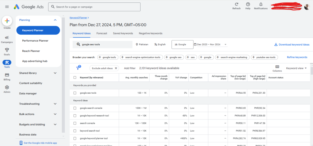Image resolution: width=313 pixels, height=146 pixels.
Task: Click Refine keywords
Action: [297, 57]
